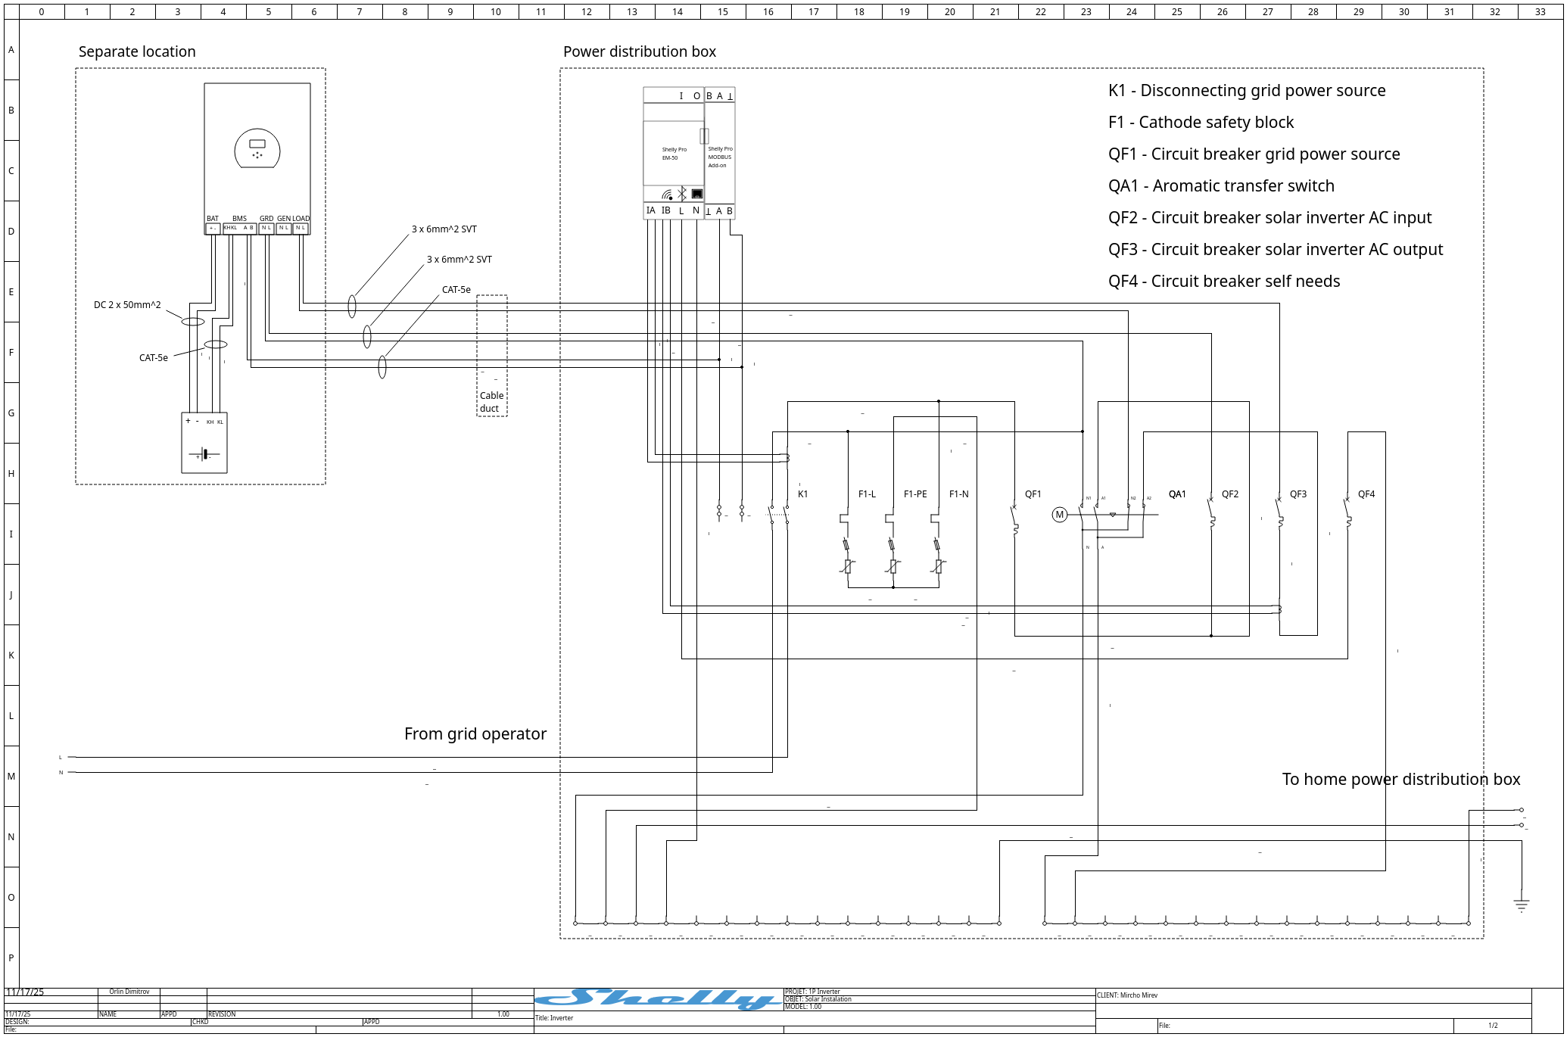Select column header 15 on the grid

(x=722, y=11)
